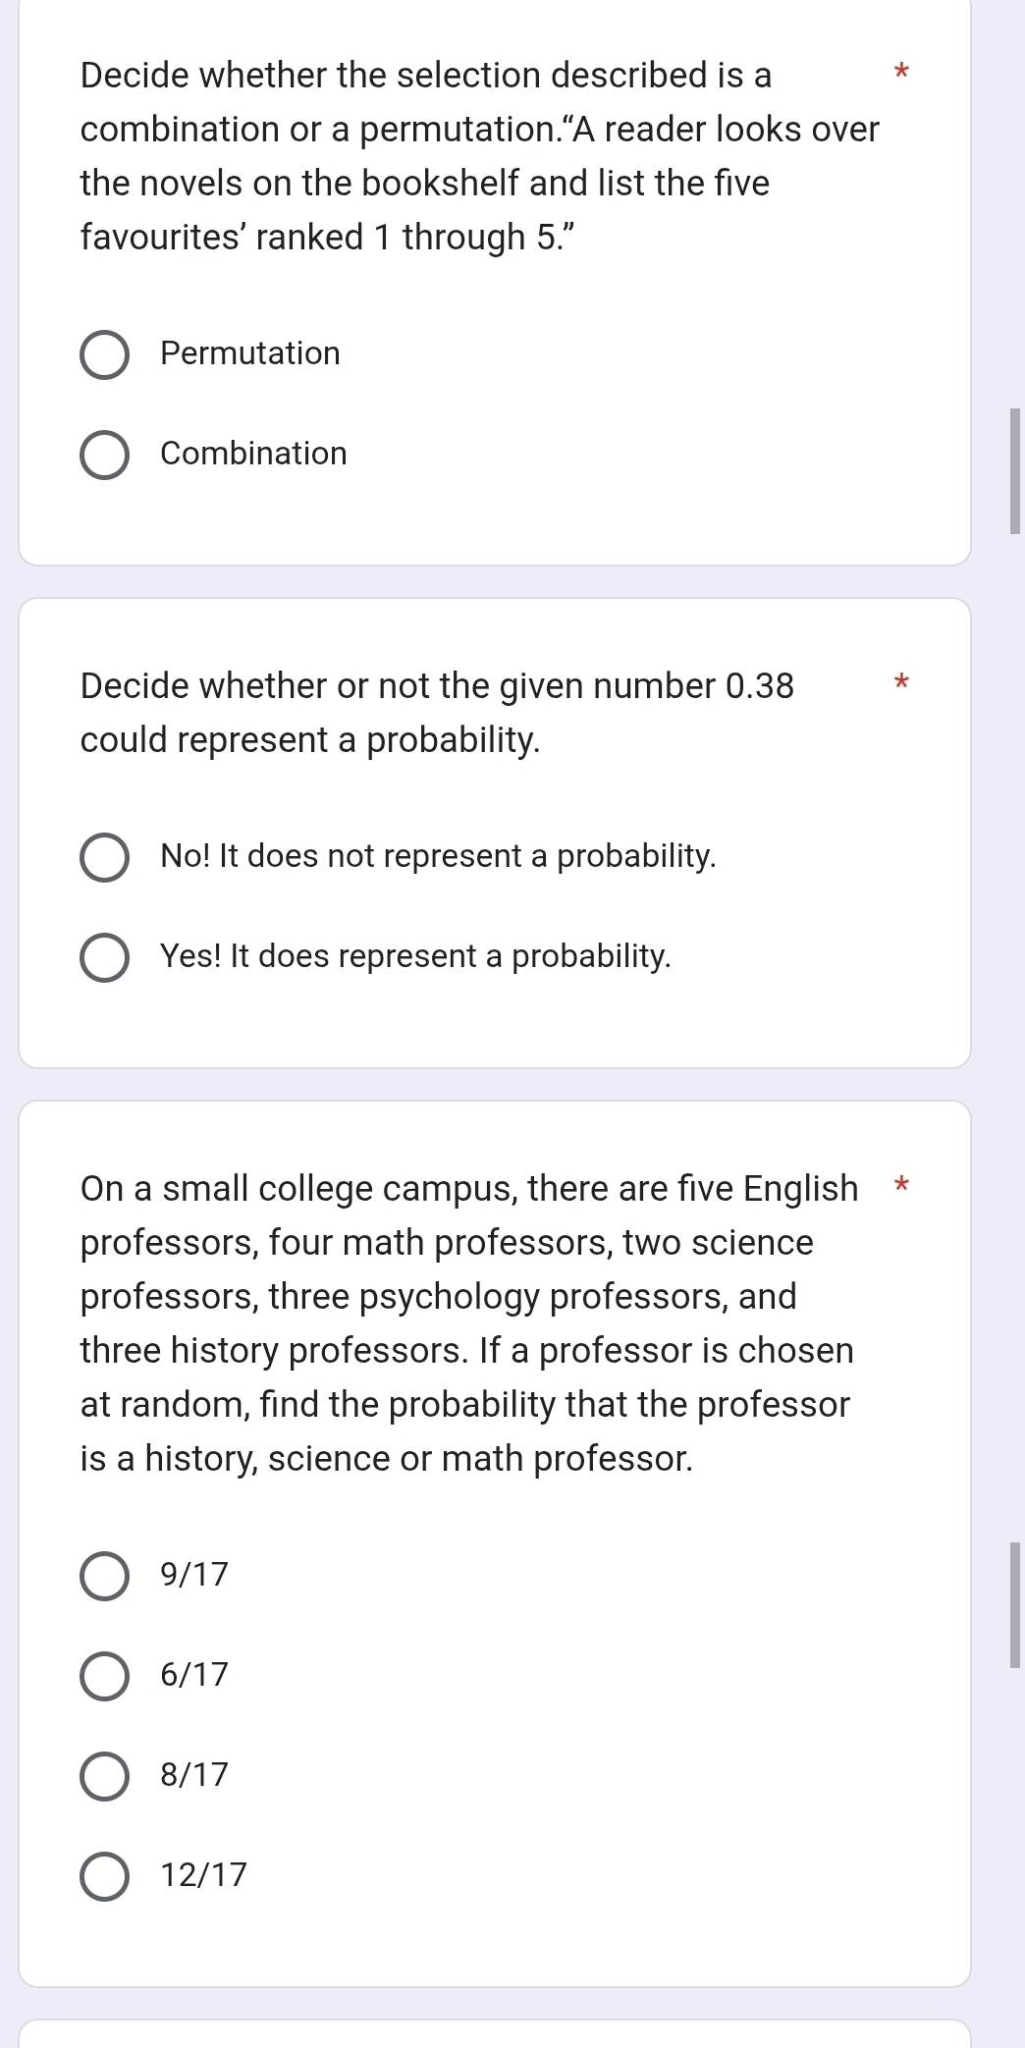Click the required asterisk on 0.38 question
The width and height of the screenshot is (1025, 2048).
(x=903, y=680)
